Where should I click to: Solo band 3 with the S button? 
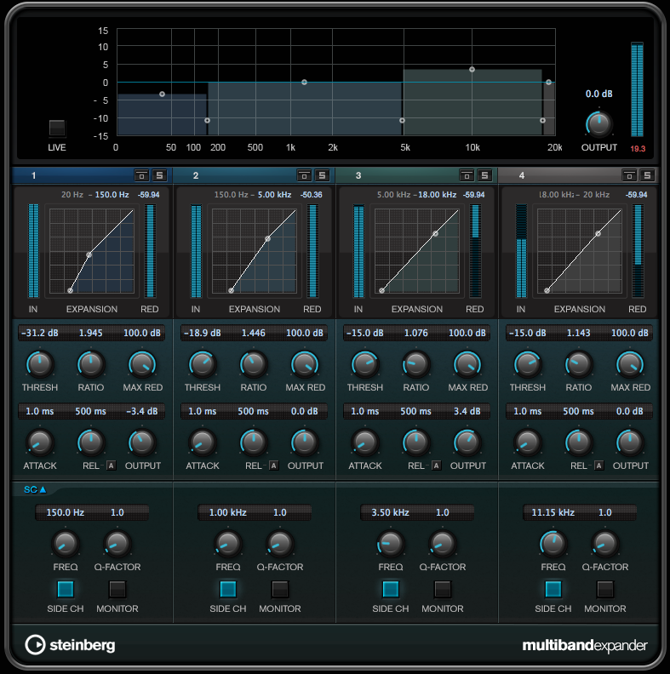[484, 175]
